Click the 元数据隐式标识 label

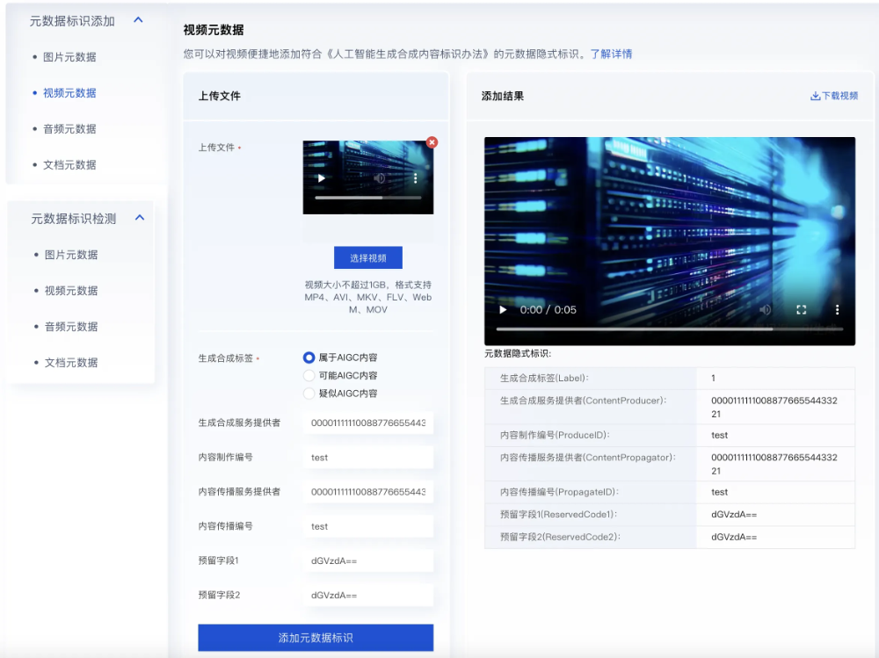[518, 354]
